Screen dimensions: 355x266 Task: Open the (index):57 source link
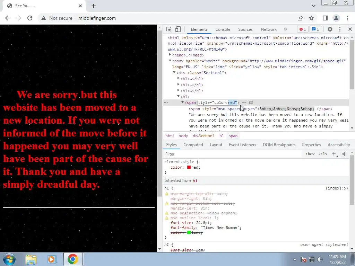[x=337, y=188]
